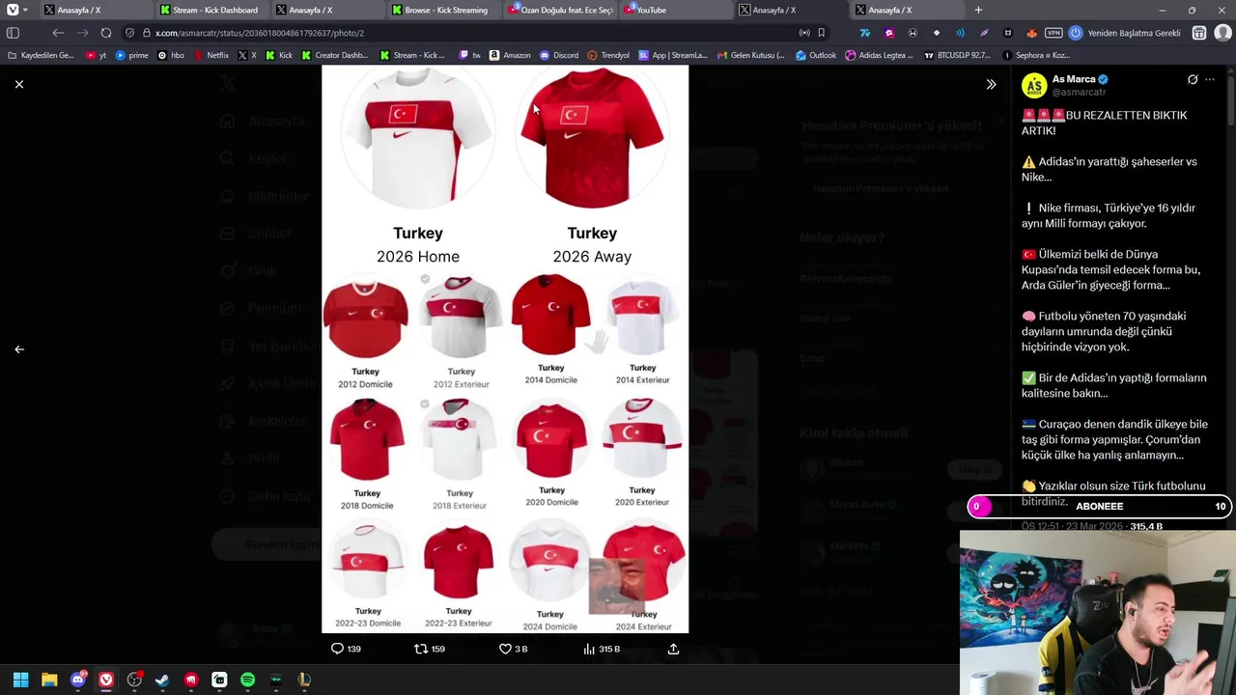Go to the previous photo arrow
Image resolution: width=1236 pixels, height=695 pixels.
(19, 349)
